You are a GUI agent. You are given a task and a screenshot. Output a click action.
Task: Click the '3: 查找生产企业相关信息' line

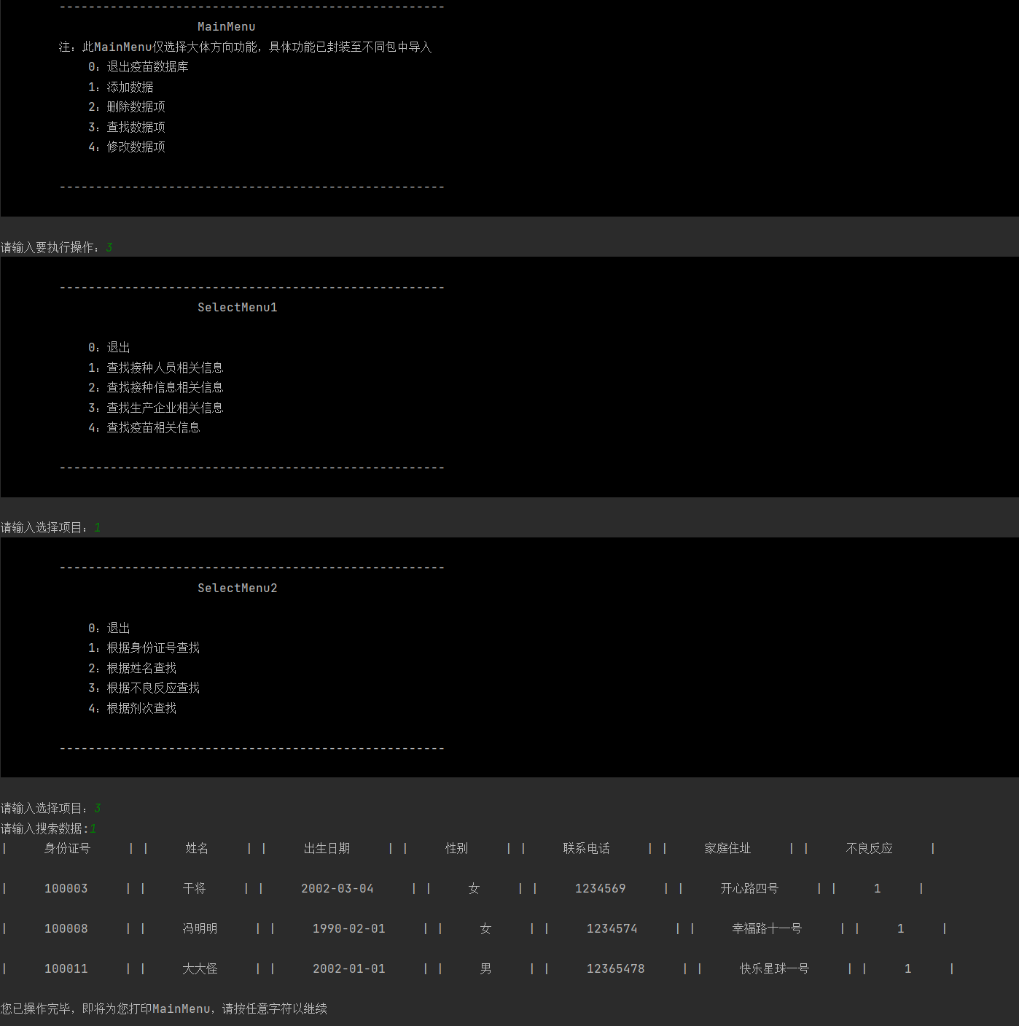click(156, 408)
